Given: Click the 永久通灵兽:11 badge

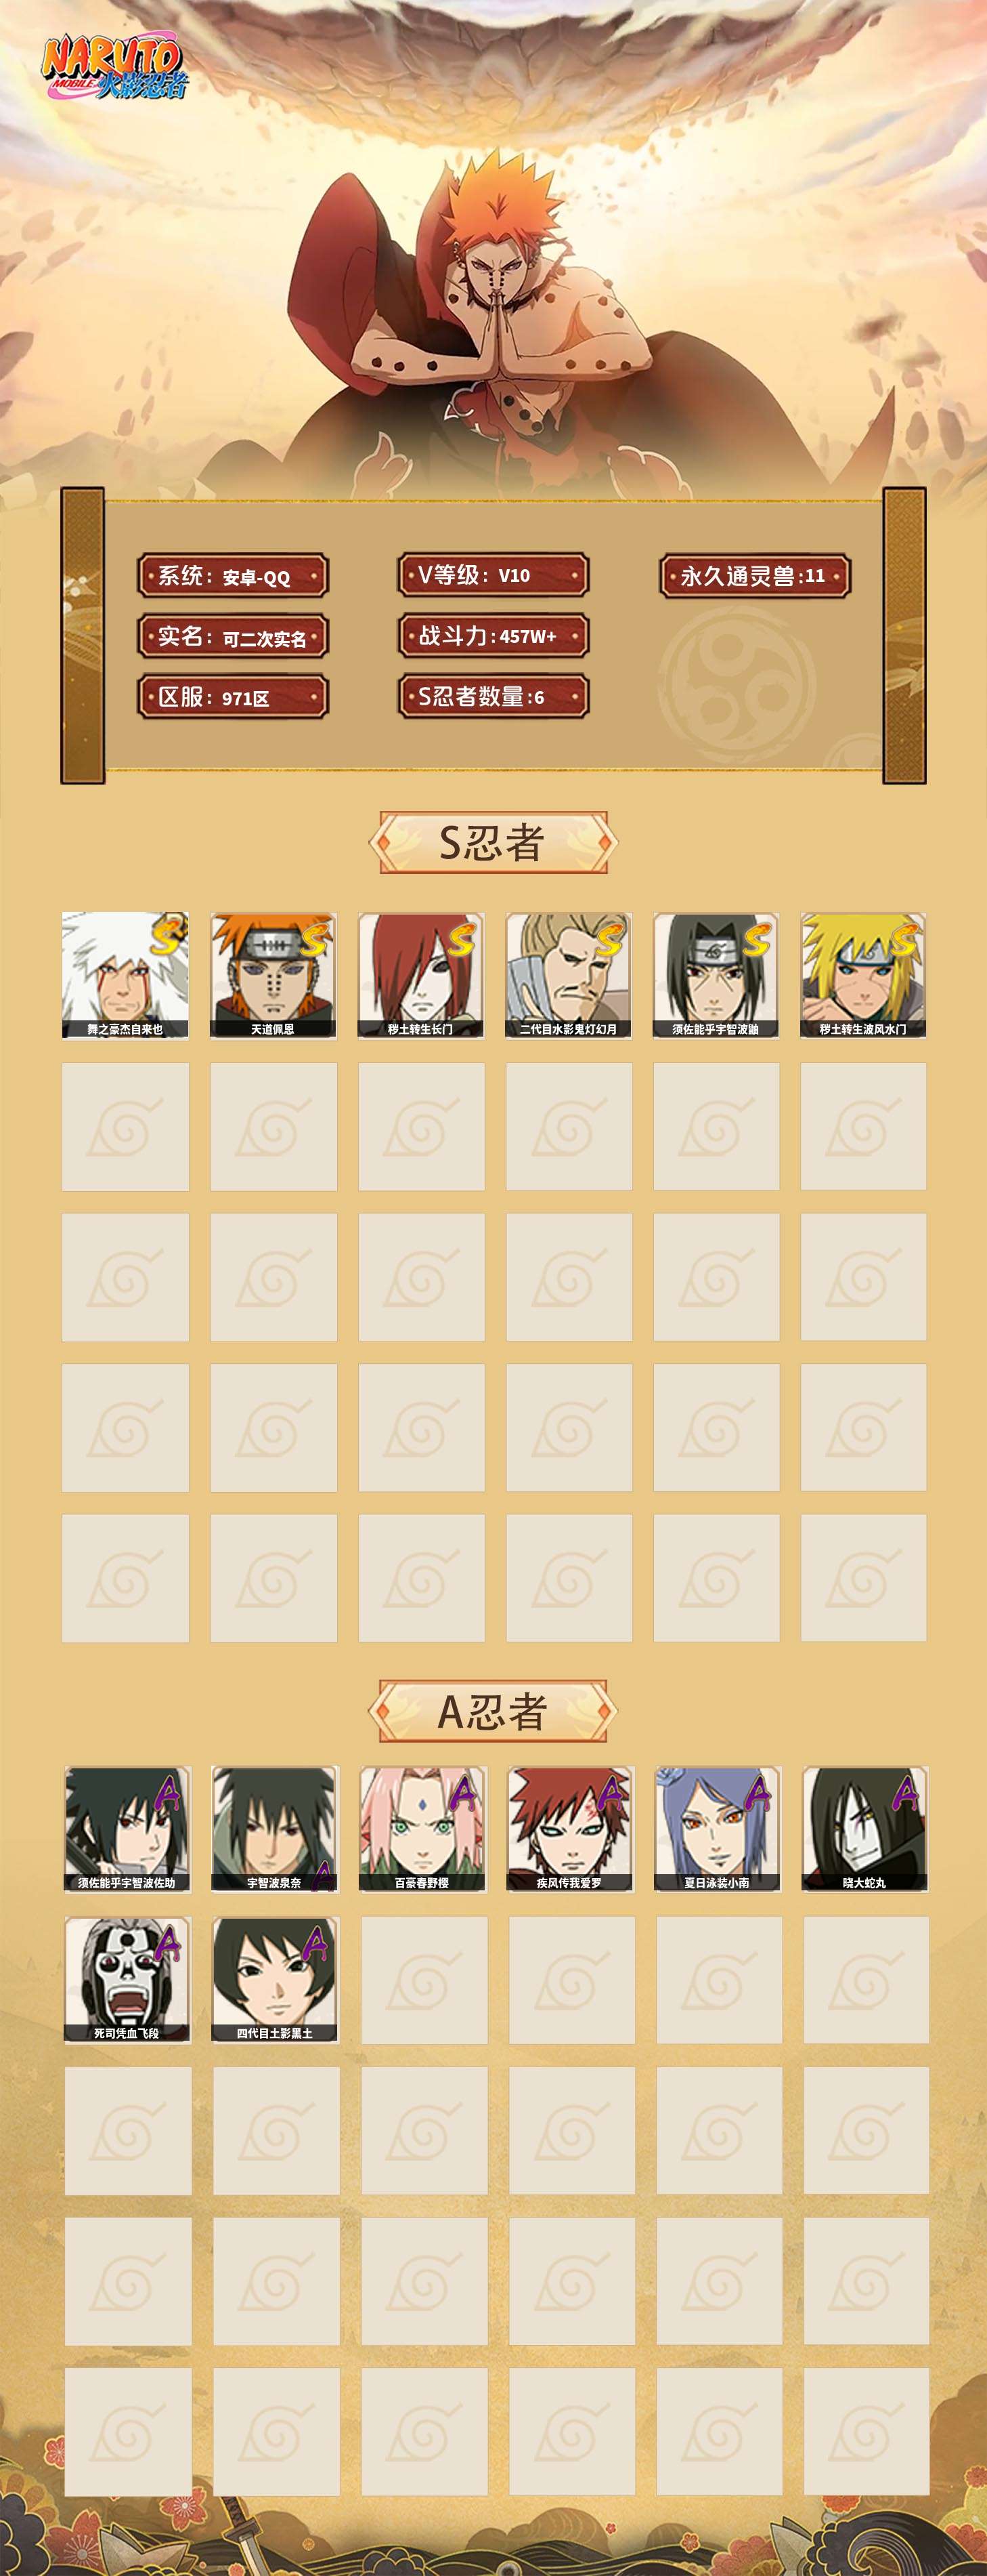Looking at the screenshot, I should click(755, 576).
